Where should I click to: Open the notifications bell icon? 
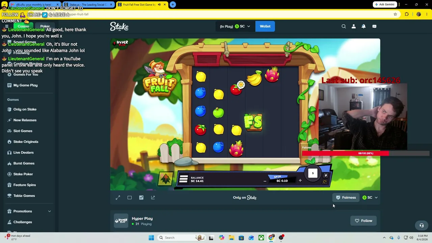click(x=363, y=26)
